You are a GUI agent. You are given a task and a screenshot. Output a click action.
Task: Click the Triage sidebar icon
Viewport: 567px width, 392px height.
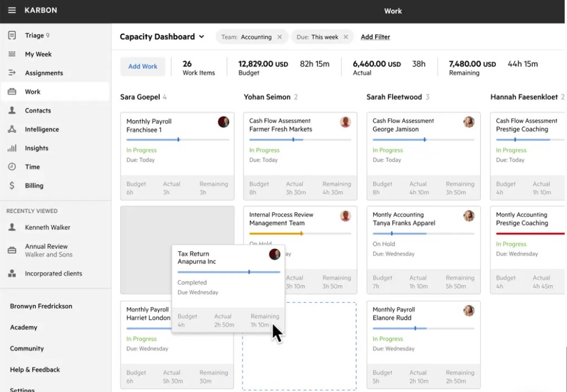12,35
